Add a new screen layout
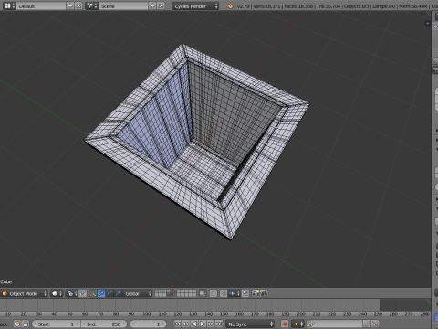 (70, 5)
